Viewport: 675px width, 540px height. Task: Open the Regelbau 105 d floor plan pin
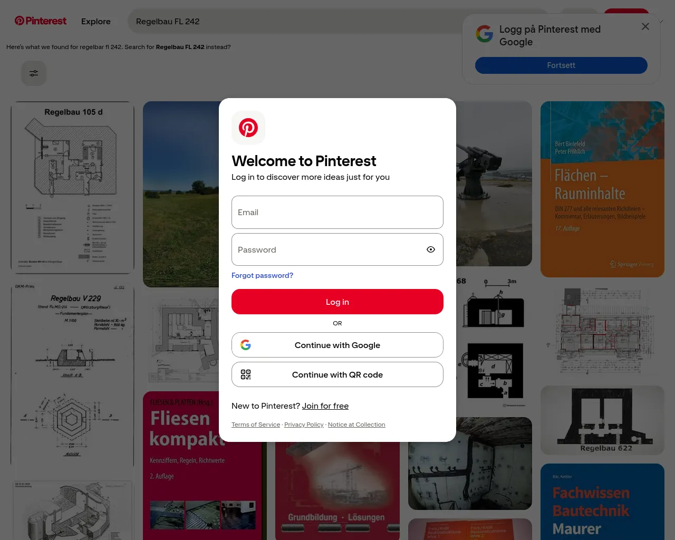(73, 188)
